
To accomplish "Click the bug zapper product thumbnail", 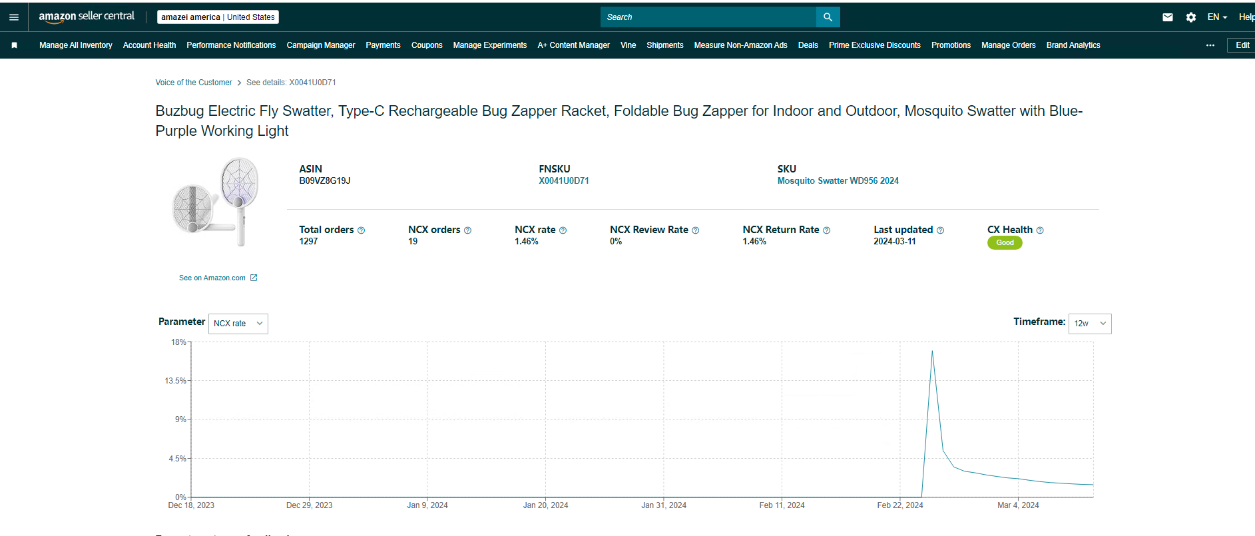I will coord(216,202).
